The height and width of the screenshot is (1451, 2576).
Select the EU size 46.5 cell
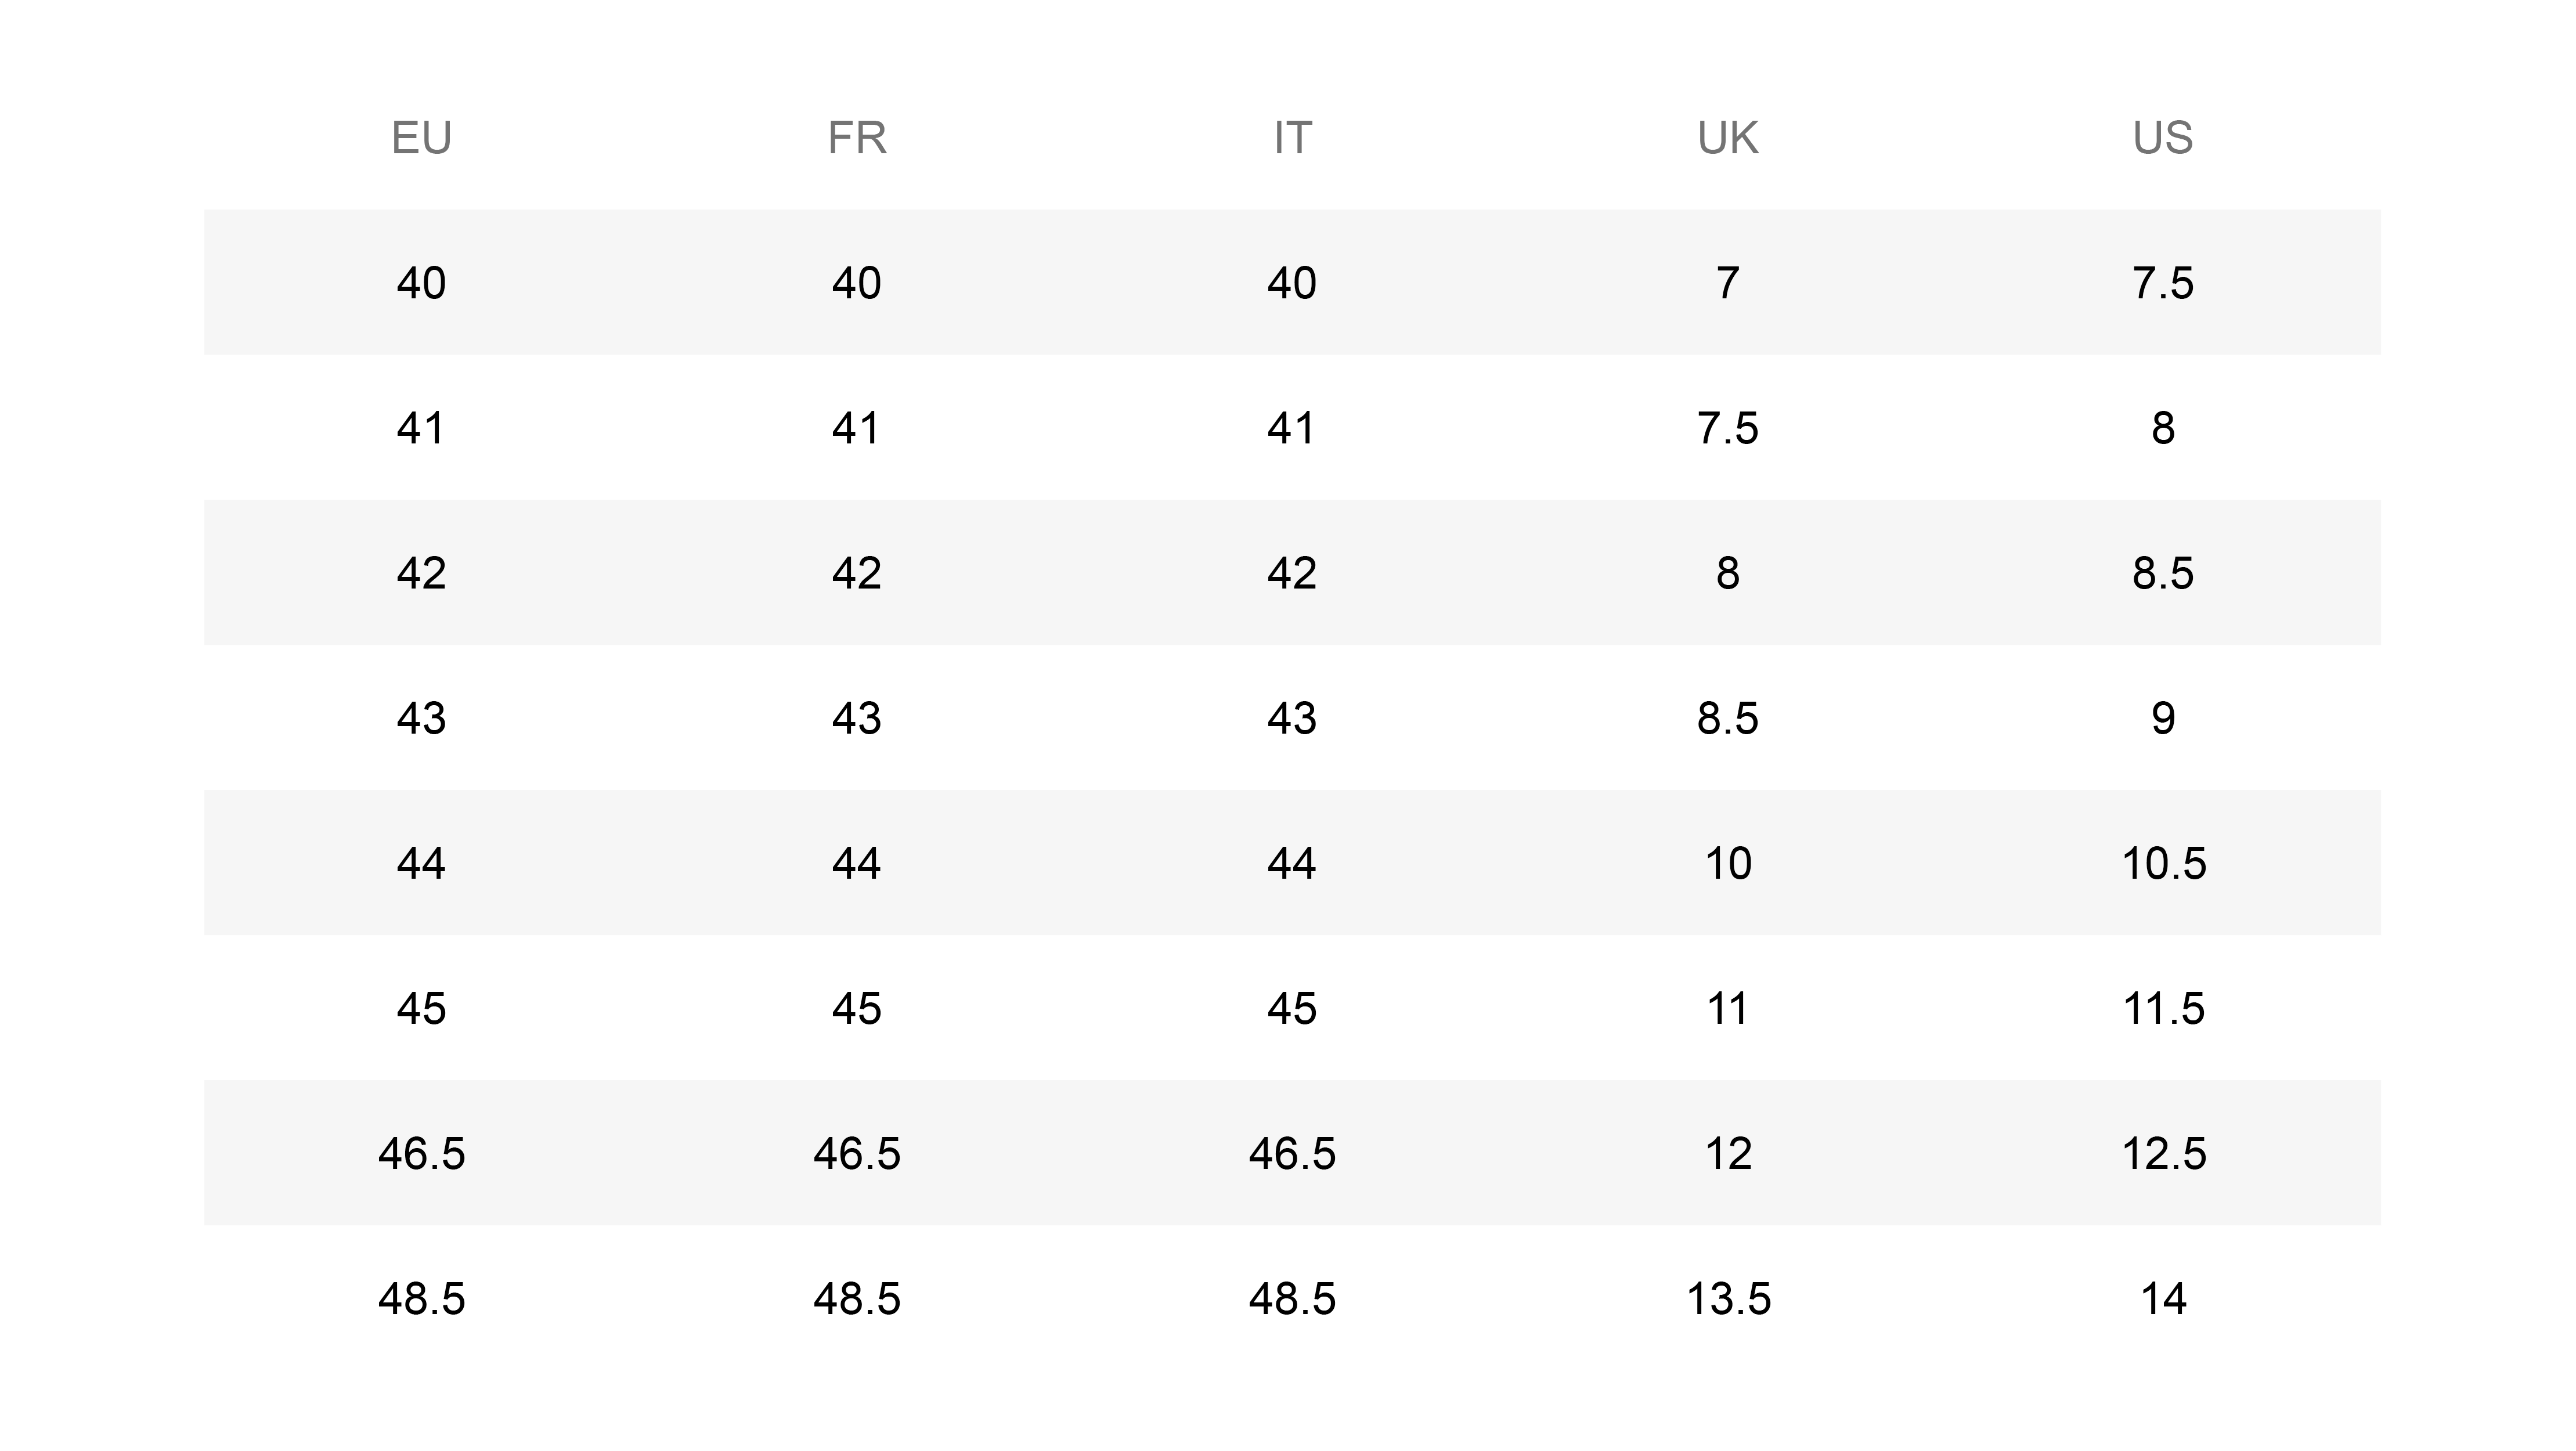421,1153
